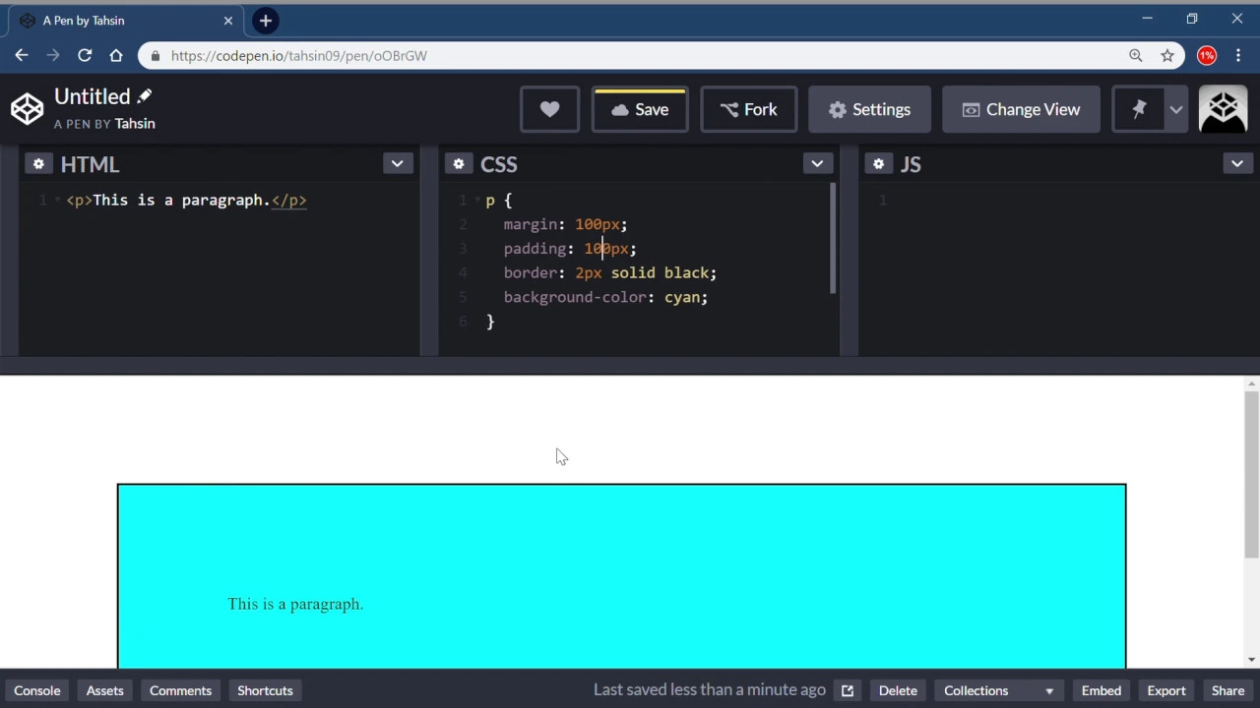The width and height of the screenshot is (1260, 708).
Task: Open the Console panel
Action: 37,690
